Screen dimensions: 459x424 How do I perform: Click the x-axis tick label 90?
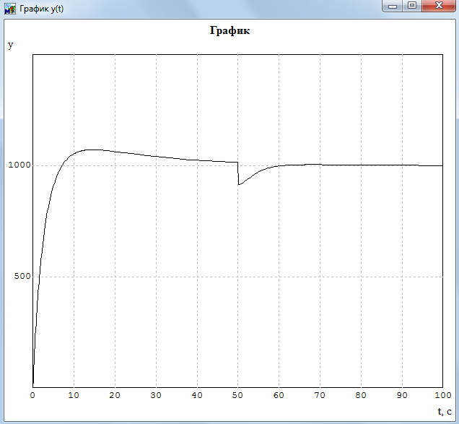click(x=402, y=395)
